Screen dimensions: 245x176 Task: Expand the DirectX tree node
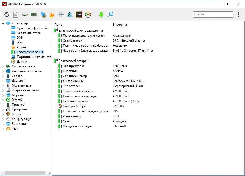click(x=3, y=100)
